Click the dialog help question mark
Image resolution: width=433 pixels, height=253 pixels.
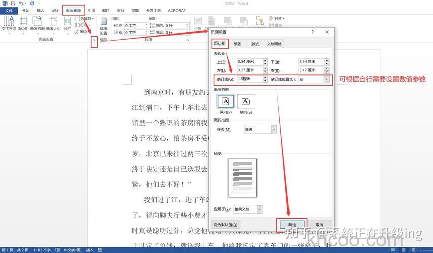[313, 32]
